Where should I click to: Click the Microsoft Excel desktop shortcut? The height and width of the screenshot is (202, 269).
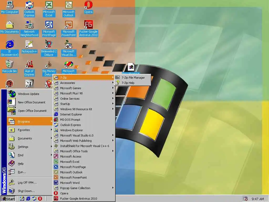coord(49,9)
